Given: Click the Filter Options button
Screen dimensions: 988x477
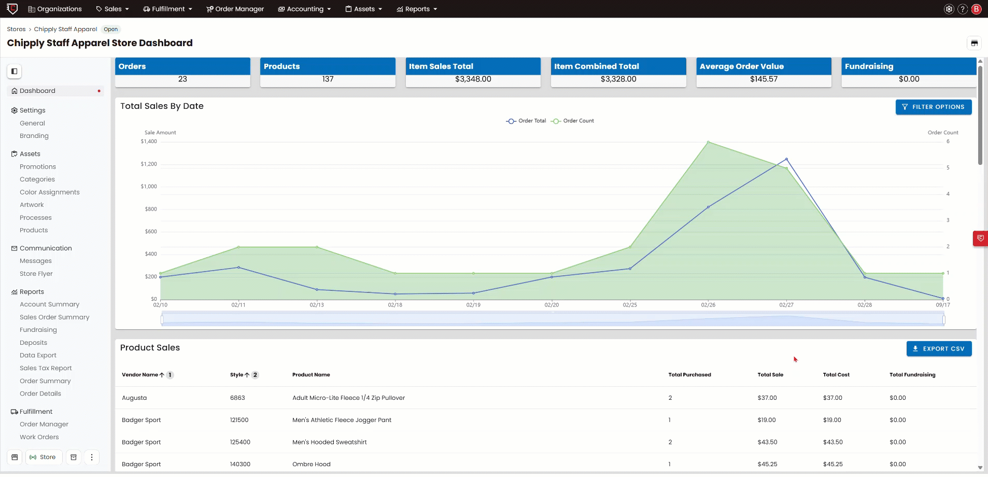Looking at the screenshot, I should click(934, 107).
